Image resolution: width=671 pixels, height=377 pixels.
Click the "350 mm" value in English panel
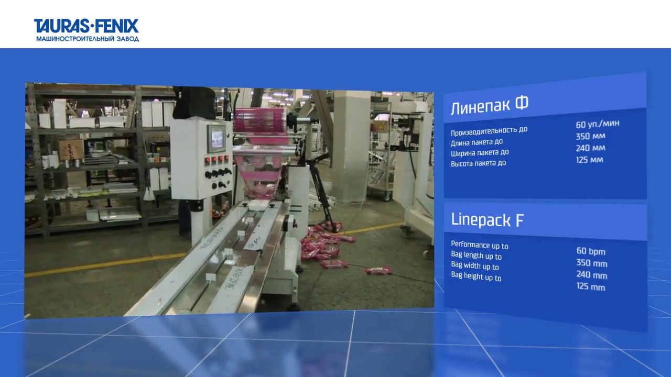click(592, 263)
